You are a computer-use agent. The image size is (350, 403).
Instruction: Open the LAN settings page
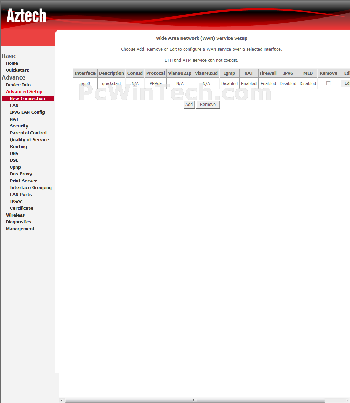click(14, 106)
